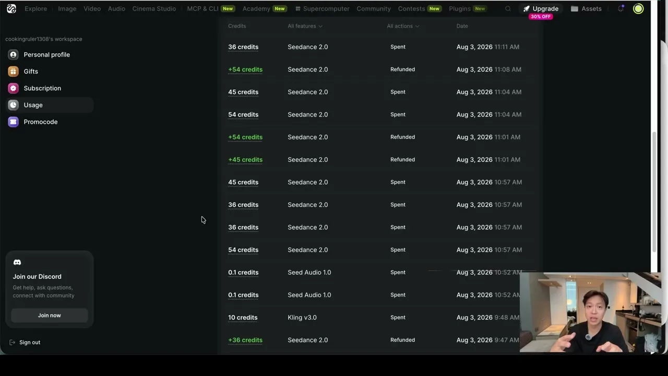Open the Explore menu
668x376 pixels.
pyautogui.click(x=35, y=9)
